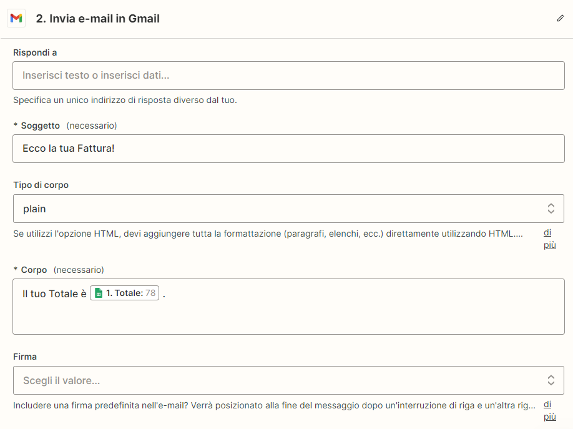The height and width of the screenshot is (429, 573).
Task: Click the up-down arrows in Tipo di corpo
Action: pyautogui.click(x=551, y=209)
